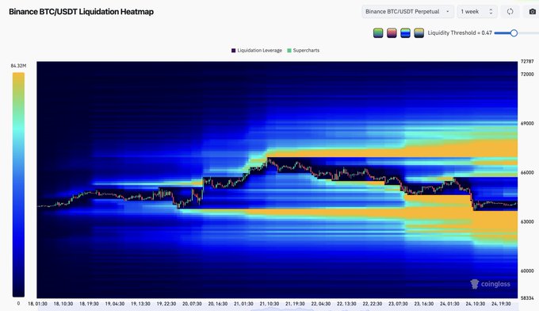Select the green-yellow color scheme swatch
The width and height of the screenshot is (539, 311).
coord(378,33)
